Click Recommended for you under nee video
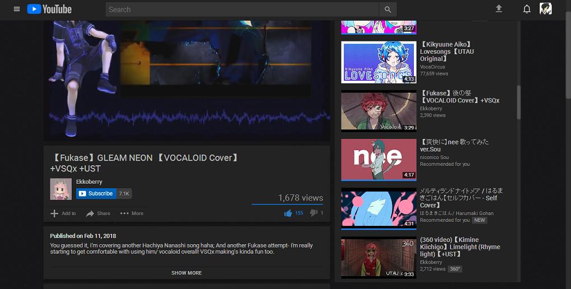Image resolution: width=571 pixels, height=289 pixels. point(444,164)
